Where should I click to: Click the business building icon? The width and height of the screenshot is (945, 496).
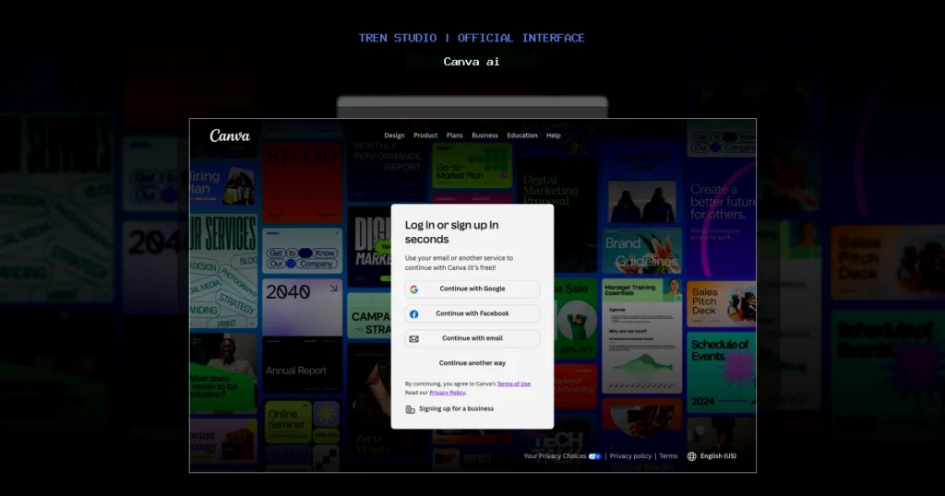click(x=411, y=409)
